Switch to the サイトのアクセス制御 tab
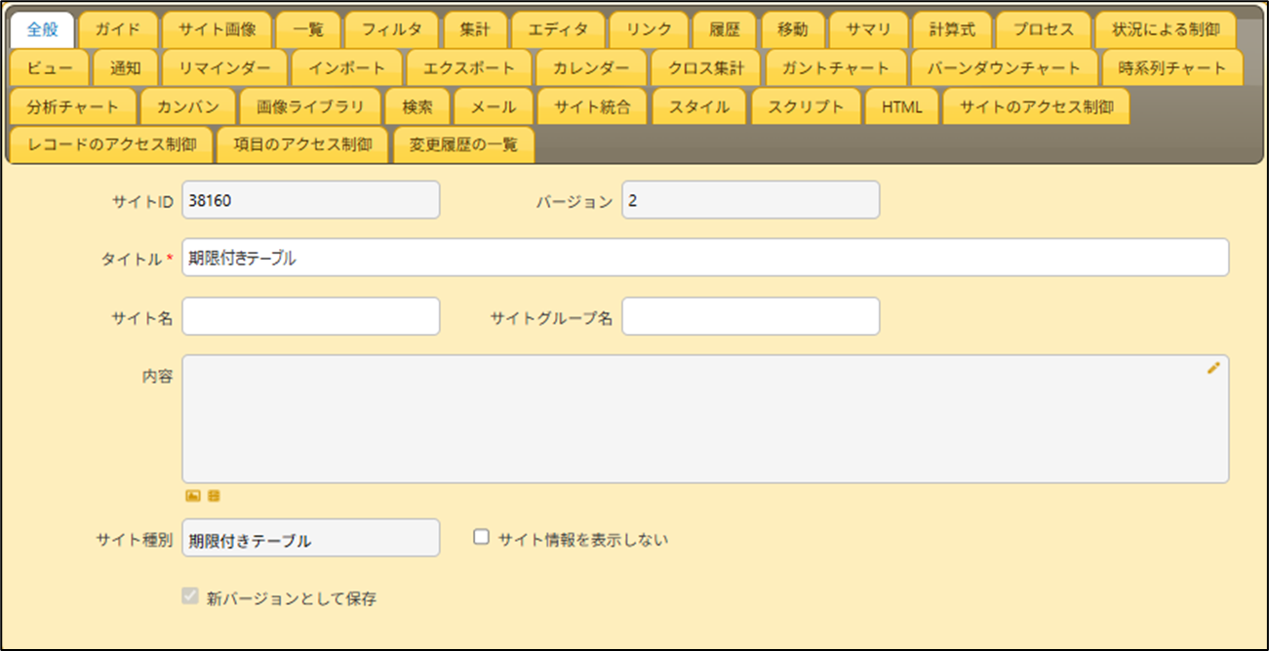 tap(1036, 106)
